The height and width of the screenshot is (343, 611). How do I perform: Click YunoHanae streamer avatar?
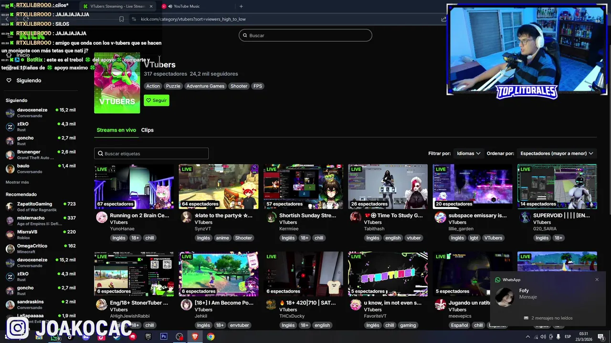click(102, 218)
